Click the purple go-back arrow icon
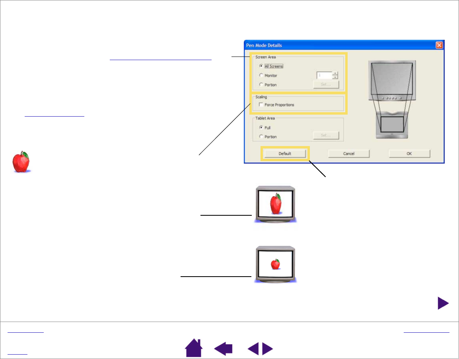 tap(224, 349)
